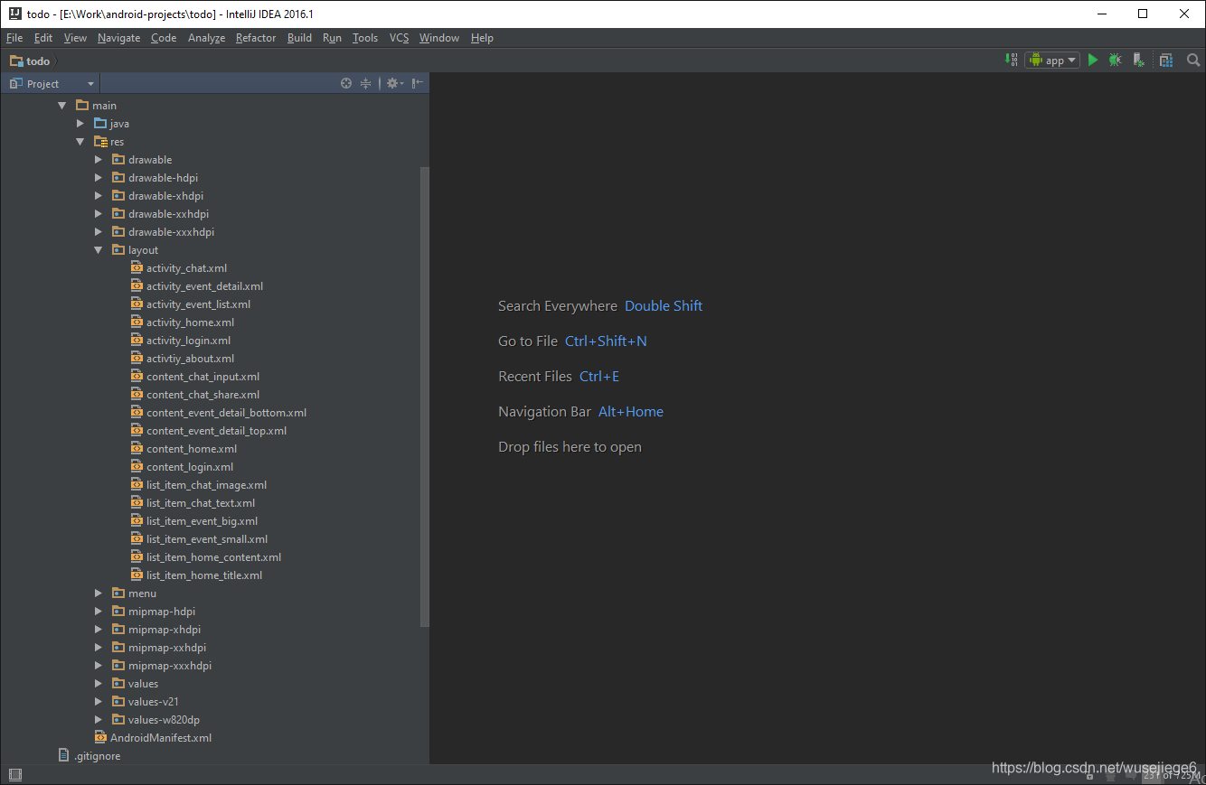Hide the Project tool window

[417, 83]
